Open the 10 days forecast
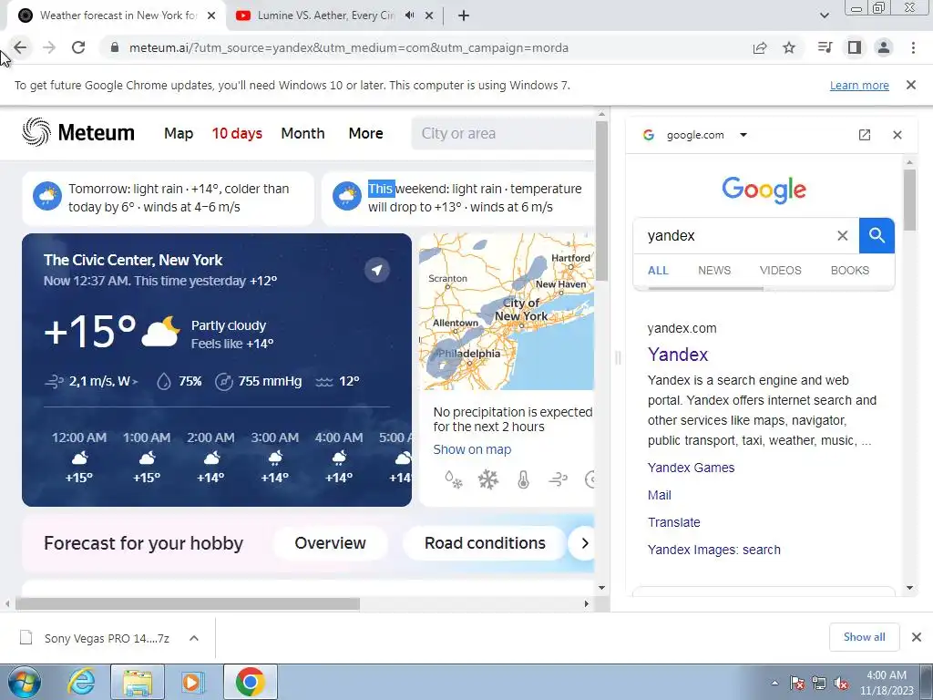 (237, 133)
